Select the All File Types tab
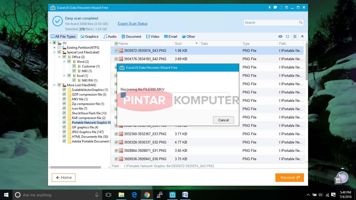 click(x=63, y=36)
